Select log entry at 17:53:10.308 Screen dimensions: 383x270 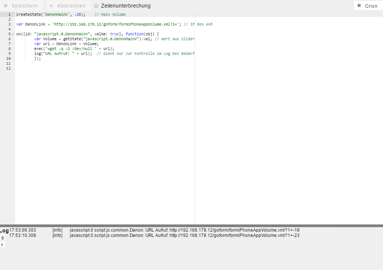(154, 235)
